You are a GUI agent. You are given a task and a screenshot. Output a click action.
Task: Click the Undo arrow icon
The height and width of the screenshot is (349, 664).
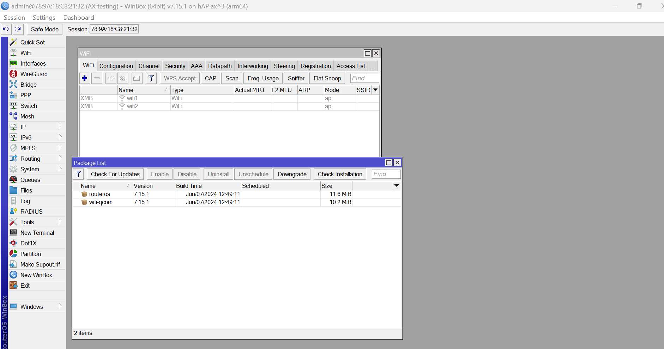6,29
